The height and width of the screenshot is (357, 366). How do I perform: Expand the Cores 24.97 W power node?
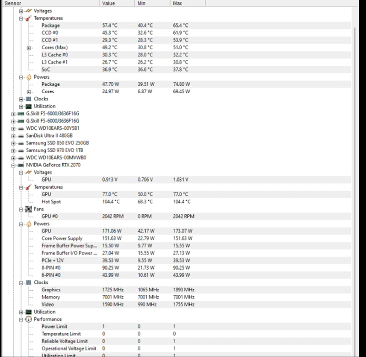point(29,92)
